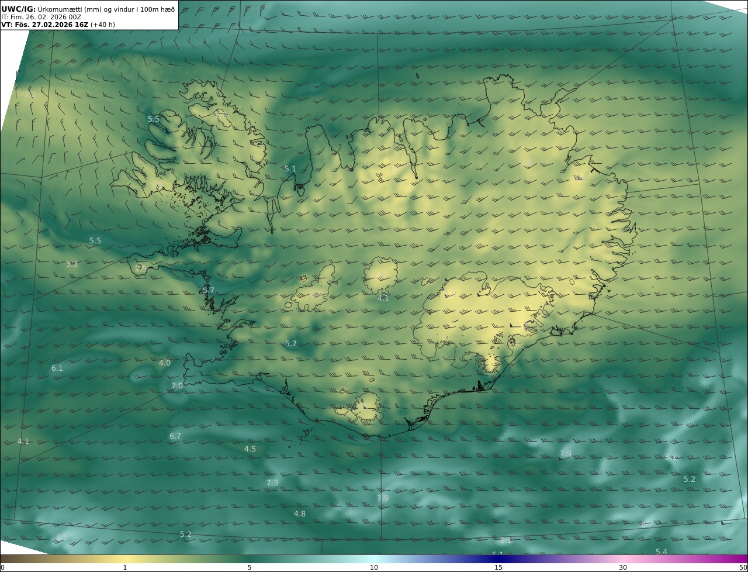Screen dimensions: 748x572
Task: Click the title line starting with UWC/IG
Action: tap(88, 9)
